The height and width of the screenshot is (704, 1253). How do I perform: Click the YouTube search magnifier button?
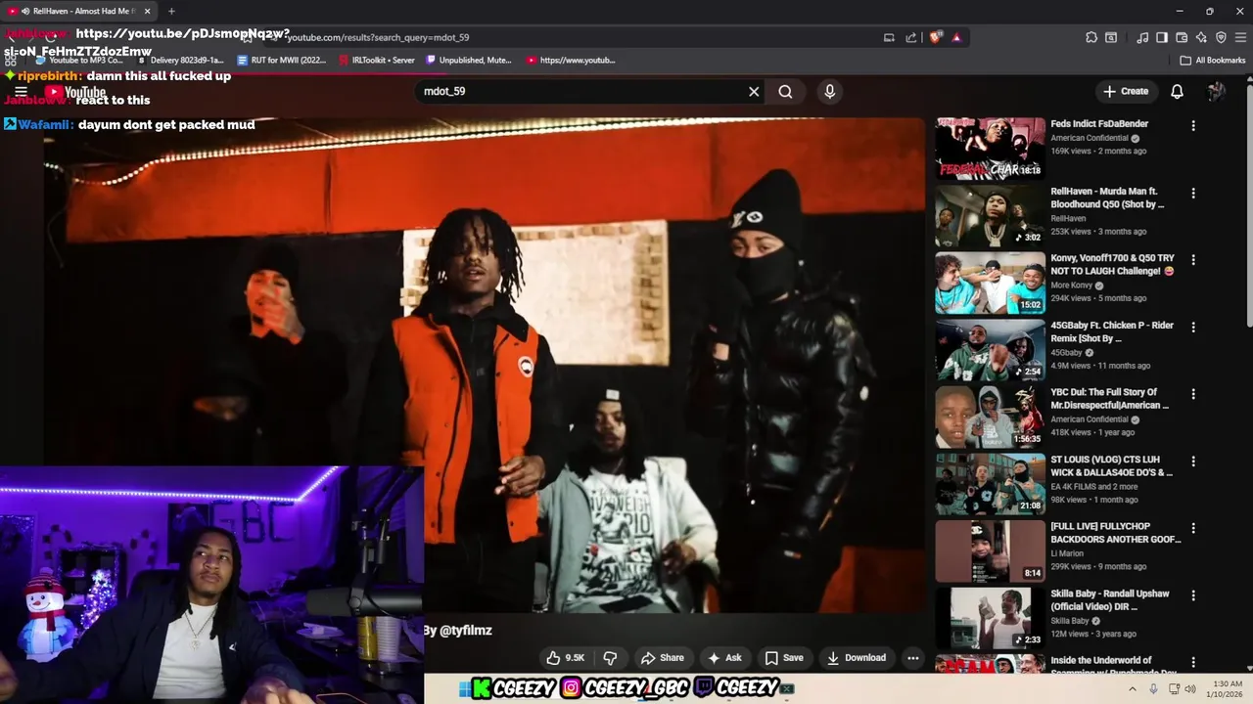pyautogui.click(x=785, y=91)
